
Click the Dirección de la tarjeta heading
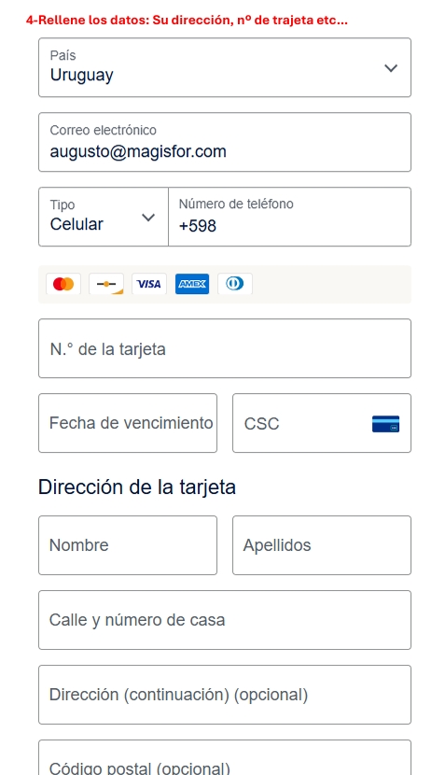[137, 487]
